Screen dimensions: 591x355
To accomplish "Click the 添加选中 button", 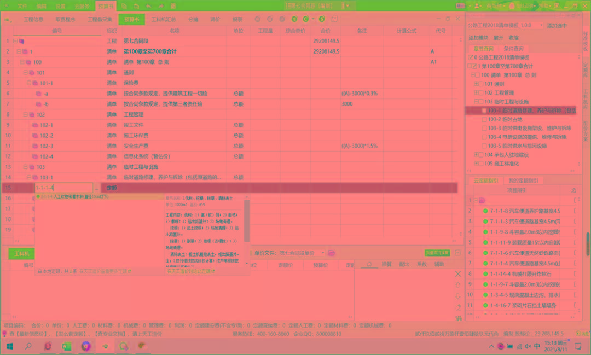I will click(557, 26).
